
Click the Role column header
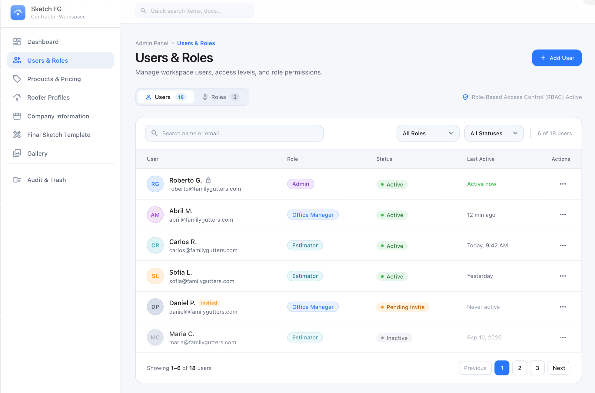coord(292,159)
